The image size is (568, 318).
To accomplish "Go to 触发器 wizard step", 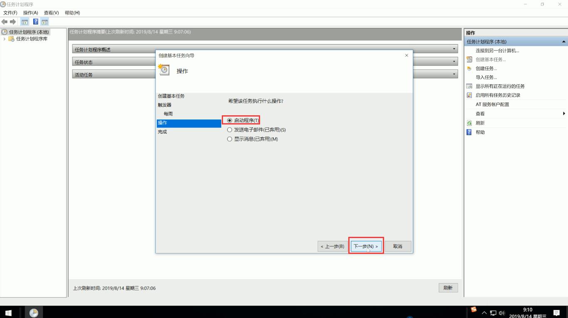I will click(x=164, y=105).
